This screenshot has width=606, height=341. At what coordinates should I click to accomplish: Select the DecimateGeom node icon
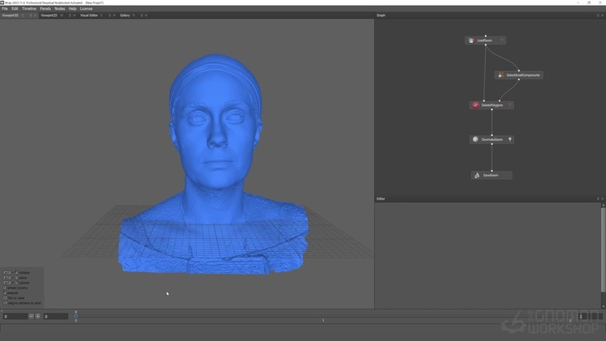[475, 140]
